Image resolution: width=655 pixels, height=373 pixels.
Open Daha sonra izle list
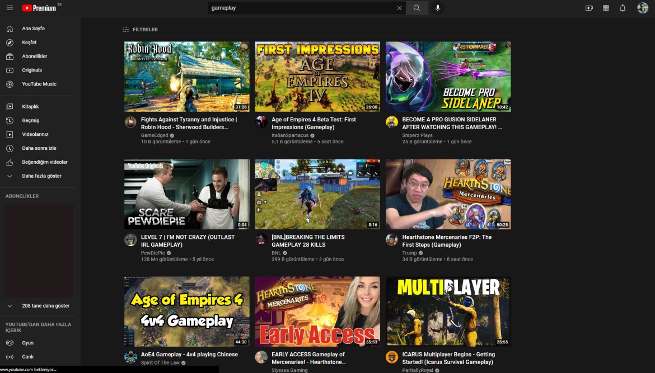tap(39, 148)
